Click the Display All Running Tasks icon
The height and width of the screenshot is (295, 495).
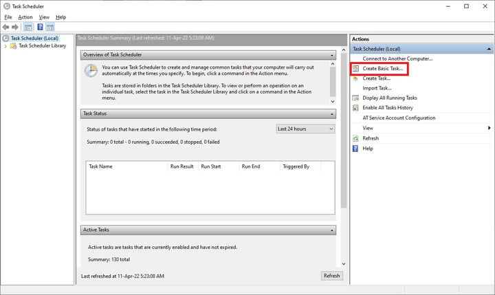pos(356,98)
